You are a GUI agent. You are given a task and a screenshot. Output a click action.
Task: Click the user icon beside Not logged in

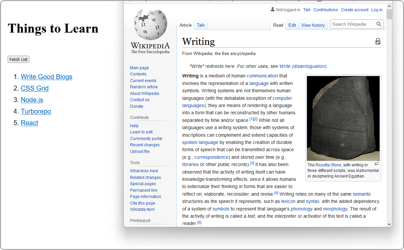coord(273,10)
